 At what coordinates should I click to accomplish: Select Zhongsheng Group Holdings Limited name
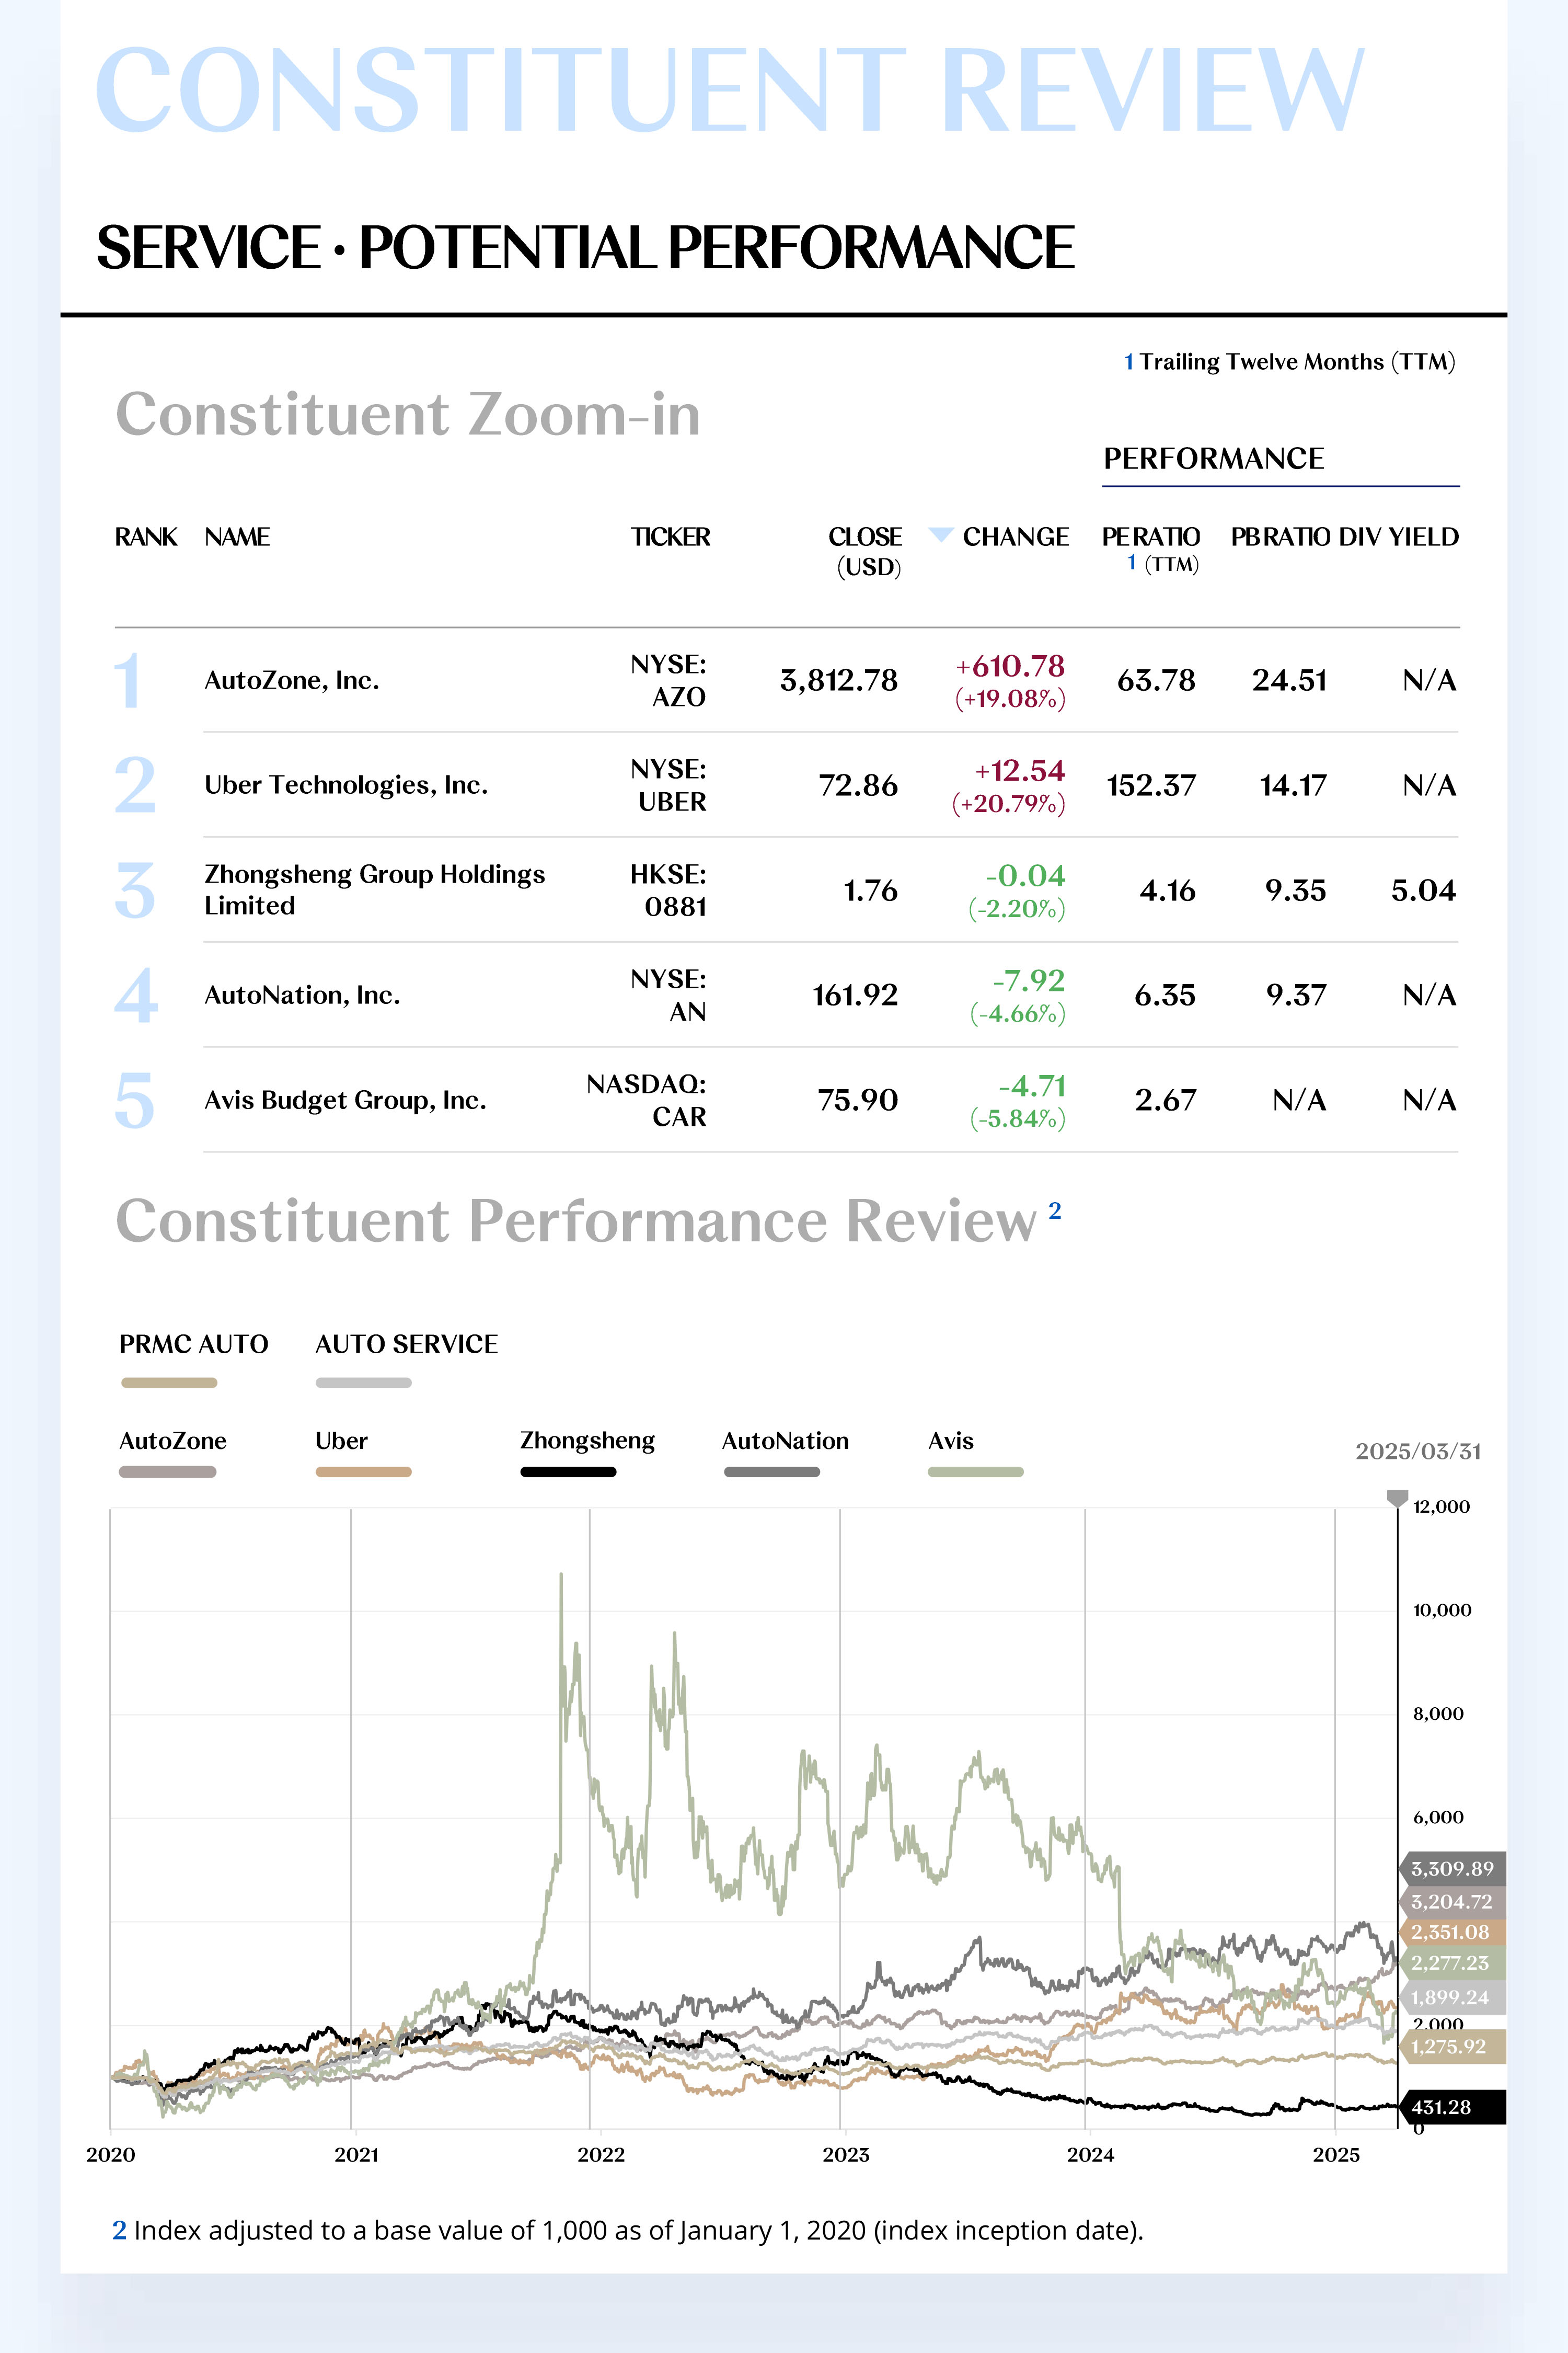[x=374, y=889]
